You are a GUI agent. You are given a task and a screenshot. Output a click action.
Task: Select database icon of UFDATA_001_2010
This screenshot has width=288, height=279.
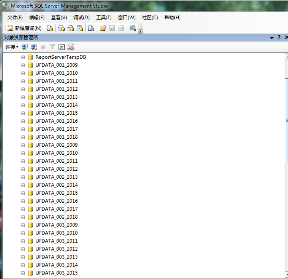tap(30, 73)
